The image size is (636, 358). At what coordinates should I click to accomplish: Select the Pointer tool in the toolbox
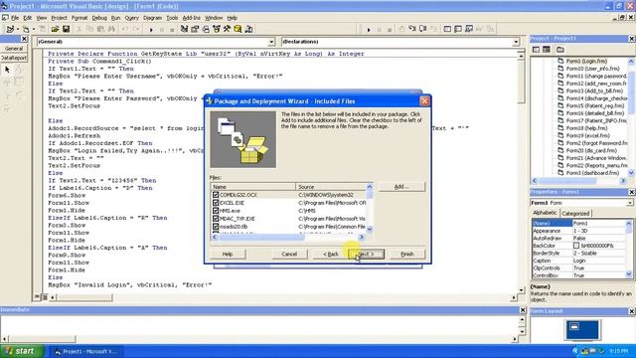pyautogui.click(x=7, y=70)
